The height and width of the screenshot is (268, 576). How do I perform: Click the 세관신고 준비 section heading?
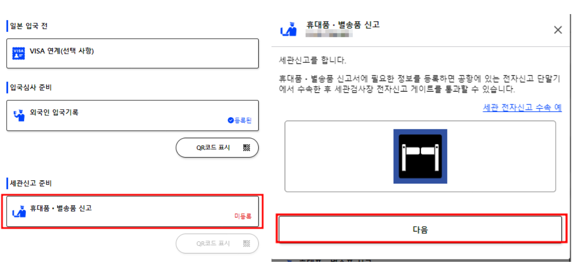coord(31,183)
